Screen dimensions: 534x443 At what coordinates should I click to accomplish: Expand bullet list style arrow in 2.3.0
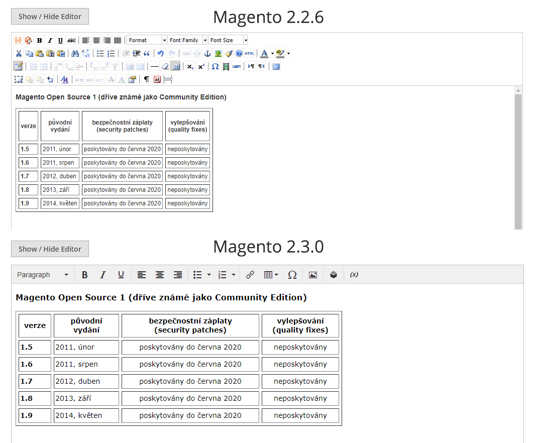[x=209, y=275]
